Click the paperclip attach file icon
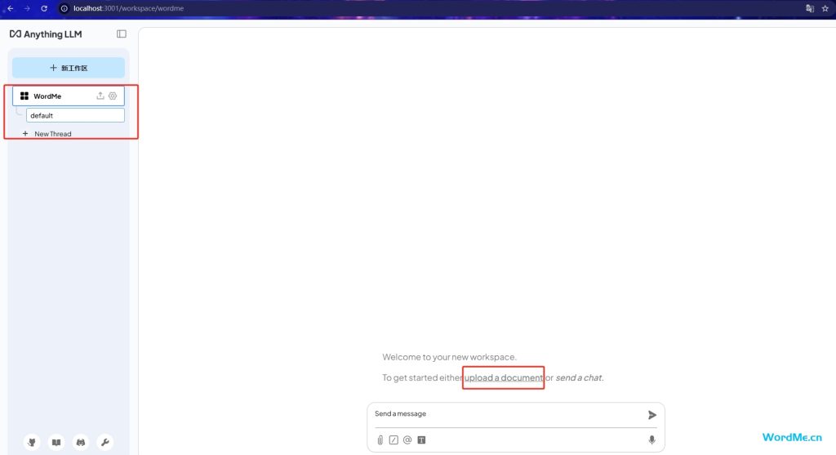This screenshot has width=836, height=455. (380, 440)
